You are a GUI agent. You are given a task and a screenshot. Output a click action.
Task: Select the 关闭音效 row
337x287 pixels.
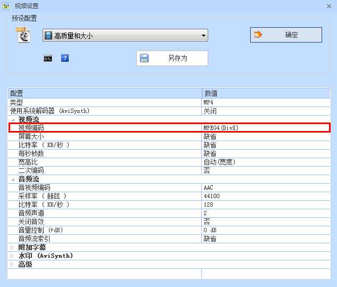(169, 222)
